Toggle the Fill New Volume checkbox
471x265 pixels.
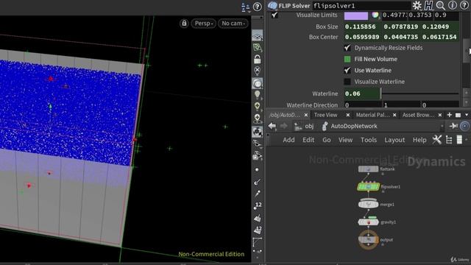click(x=347, y=59)
